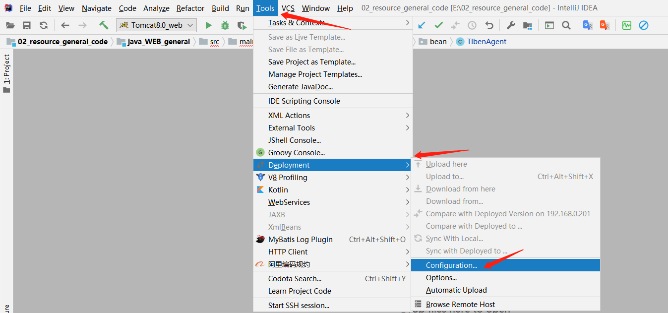Click the blue Google Translate icon

pos(588,25)
